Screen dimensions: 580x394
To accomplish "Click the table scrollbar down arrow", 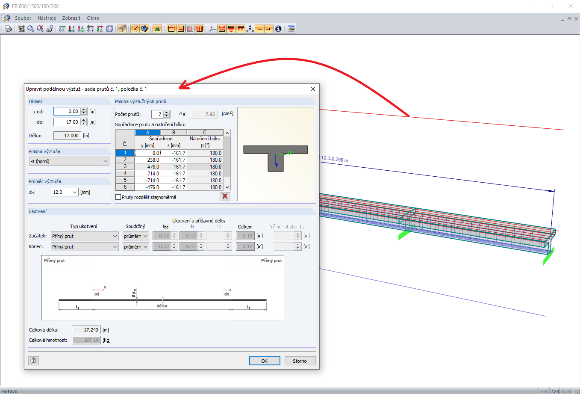I will [x=227, y=187].
